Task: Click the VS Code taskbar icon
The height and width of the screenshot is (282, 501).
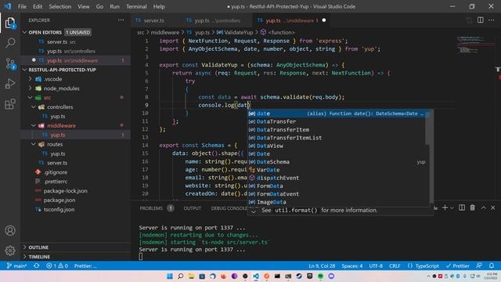Action: pos(256,276)
